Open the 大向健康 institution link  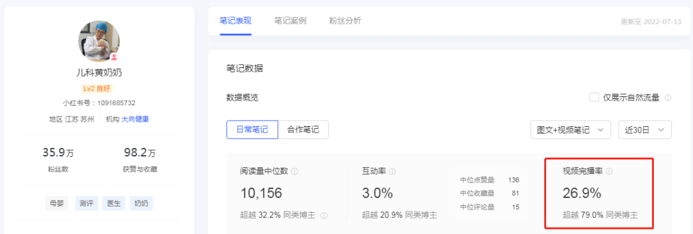click(x=135, y=119)
